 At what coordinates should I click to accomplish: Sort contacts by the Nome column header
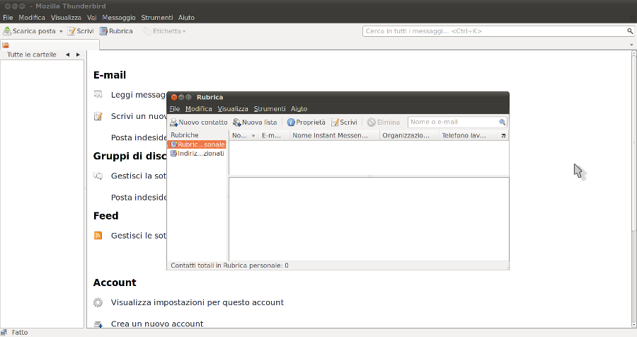(x=243, y=135)
